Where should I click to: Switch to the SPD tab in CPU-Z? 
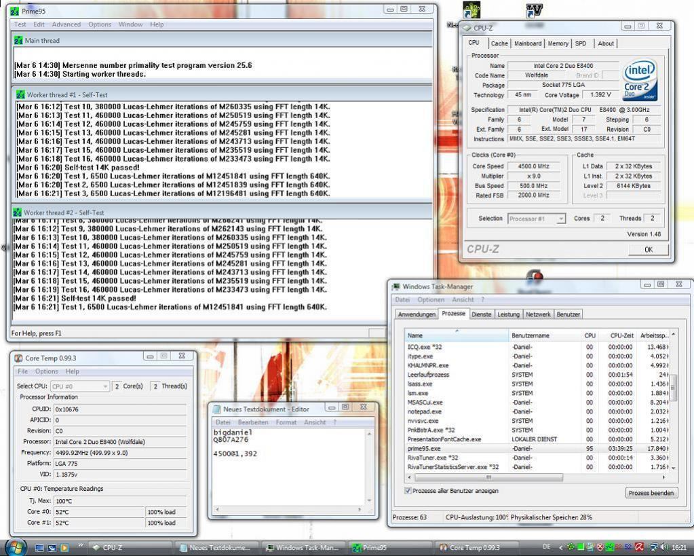coord(580,43)
